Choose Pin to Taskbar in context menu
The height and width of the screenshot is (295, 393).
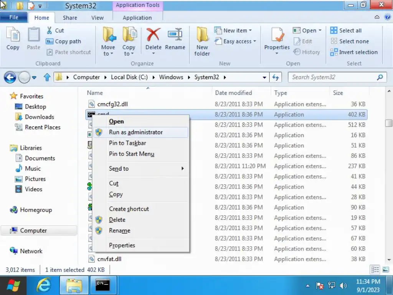pos(140,143)
